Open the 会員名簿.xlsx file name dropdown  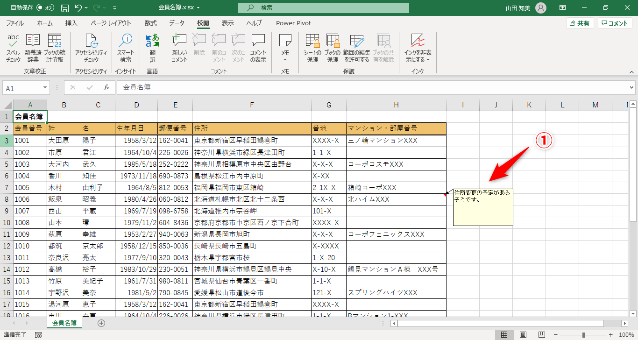tap(179, 8)
